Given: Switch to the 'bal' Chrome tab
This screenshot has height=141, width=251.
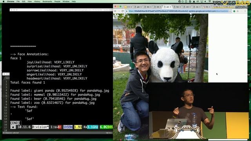Looking at the screenshot, I should point(158,7).
